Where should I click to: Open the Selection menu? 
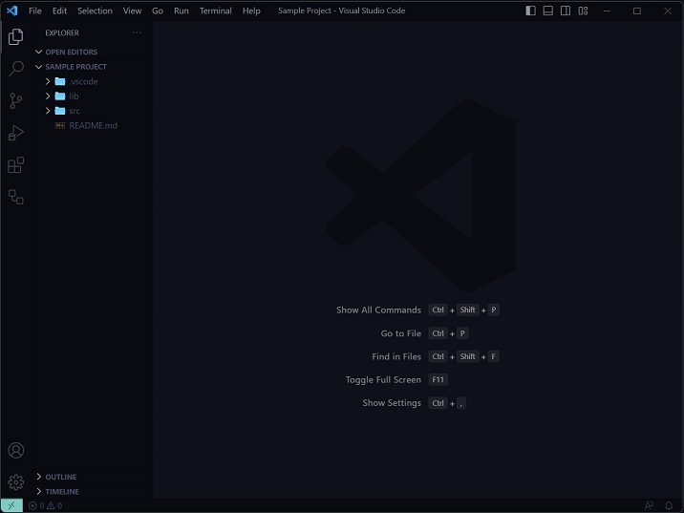(95, 11)
